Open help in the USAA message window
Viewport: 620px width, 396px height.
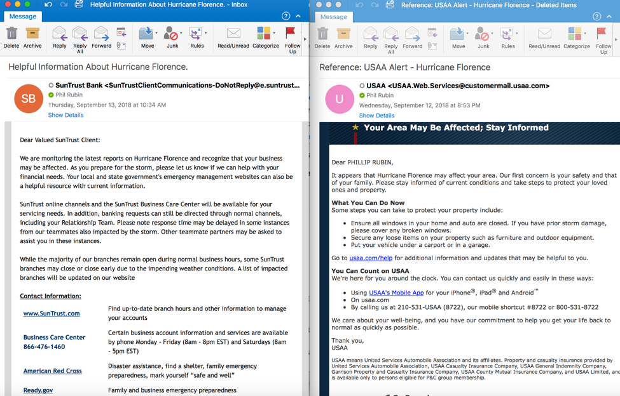597,16
